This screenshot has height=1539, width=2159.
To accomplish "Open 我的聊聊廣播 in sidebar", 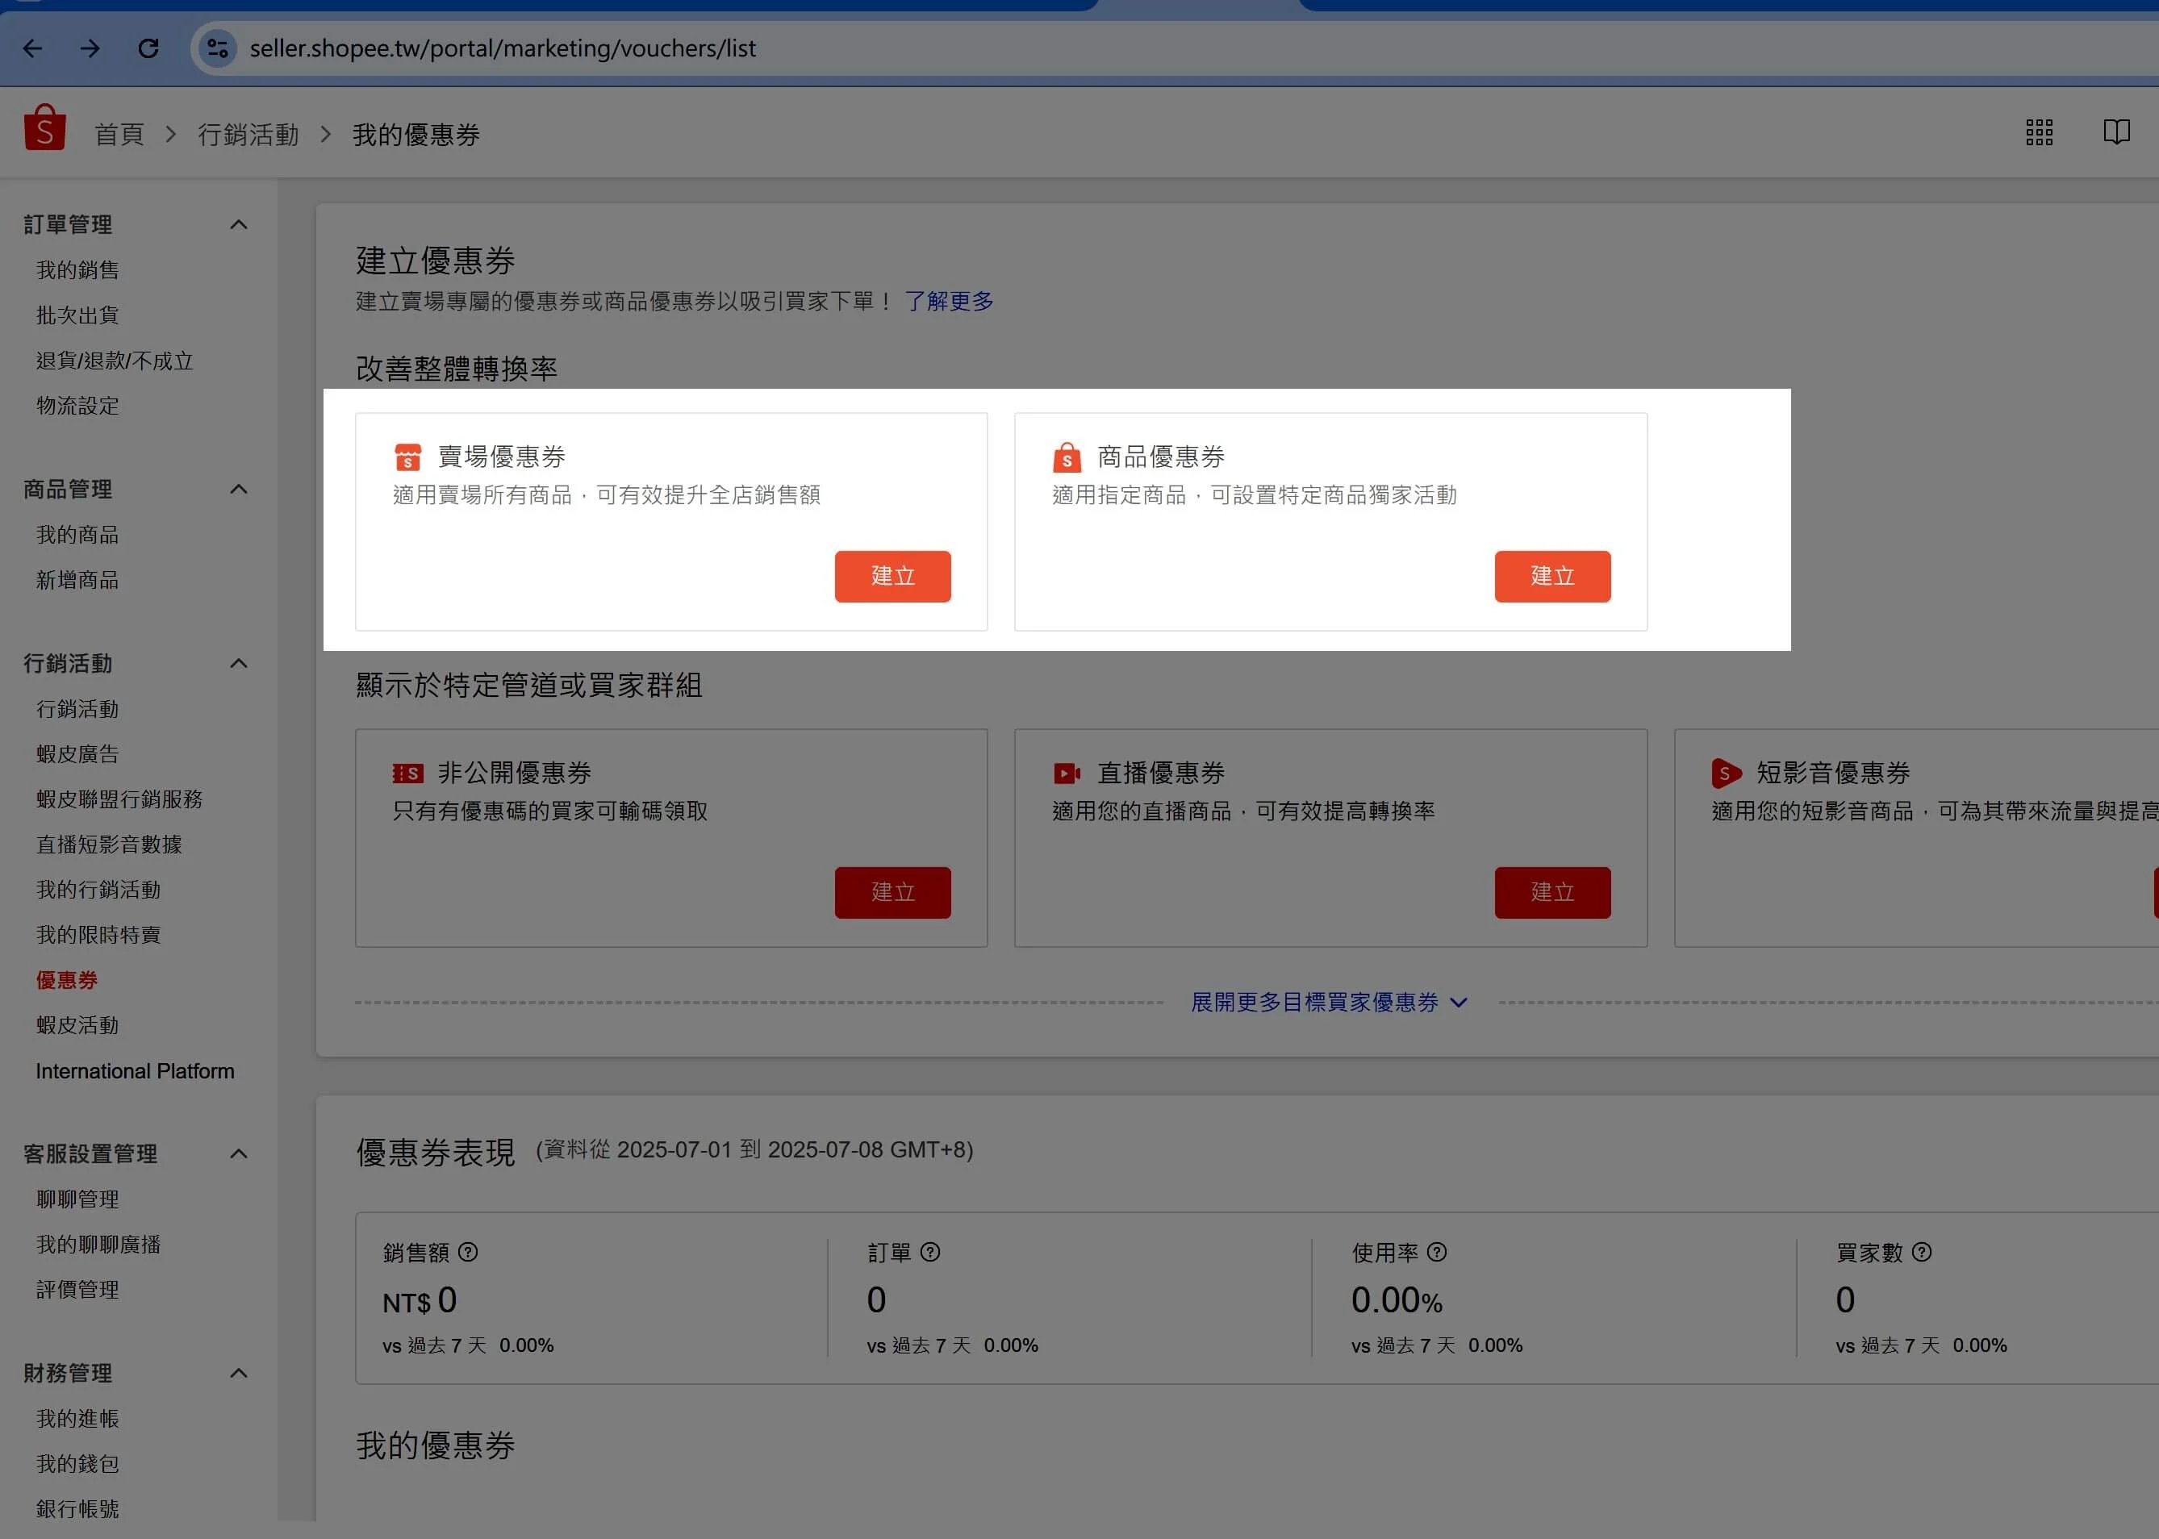I will coord(98,1245).
